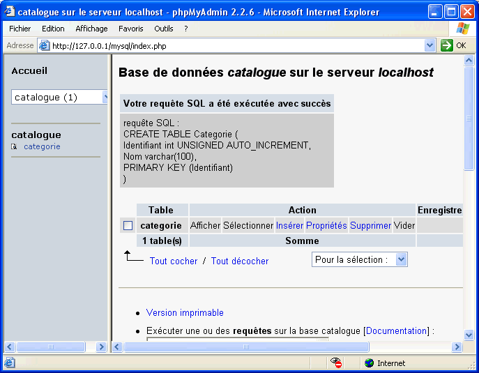479x373 pixels.
Task: Click the address bar URL field
Action: click(x=237, y=46)
